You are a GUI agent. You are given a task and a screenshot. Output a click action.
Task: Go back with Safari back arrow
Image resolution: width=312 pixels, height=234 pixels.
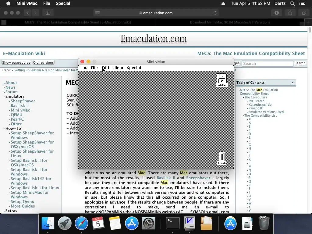tap(28, 13)
